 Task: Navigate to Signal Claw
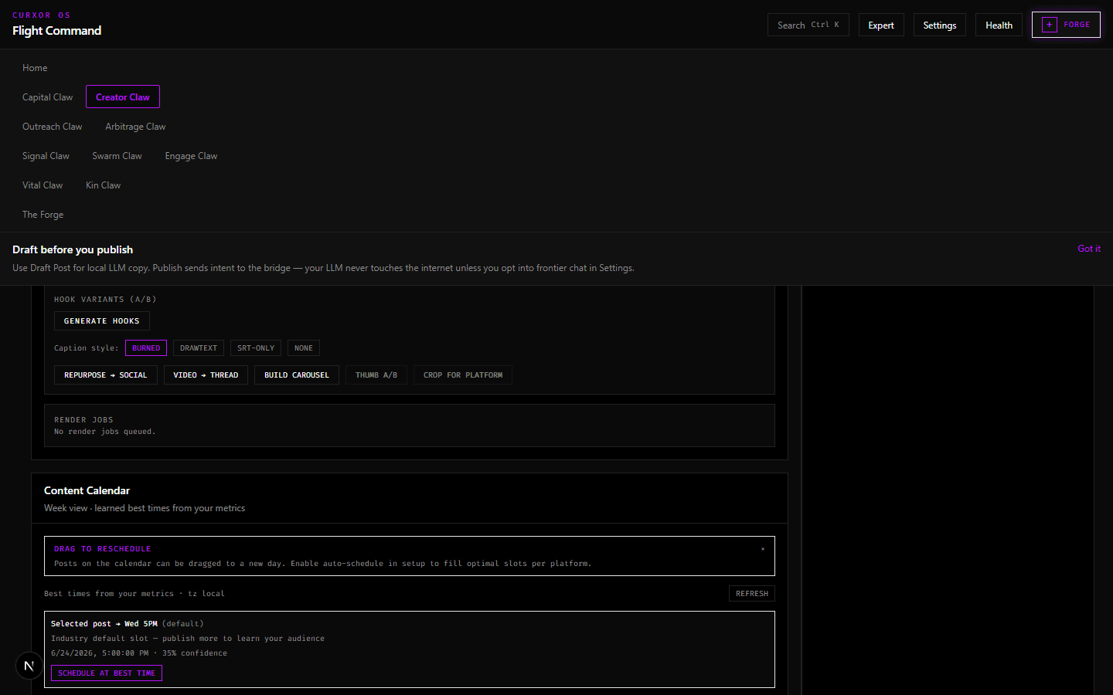(46, 156)
